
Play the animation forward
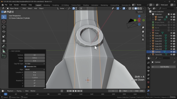(76, 91)
